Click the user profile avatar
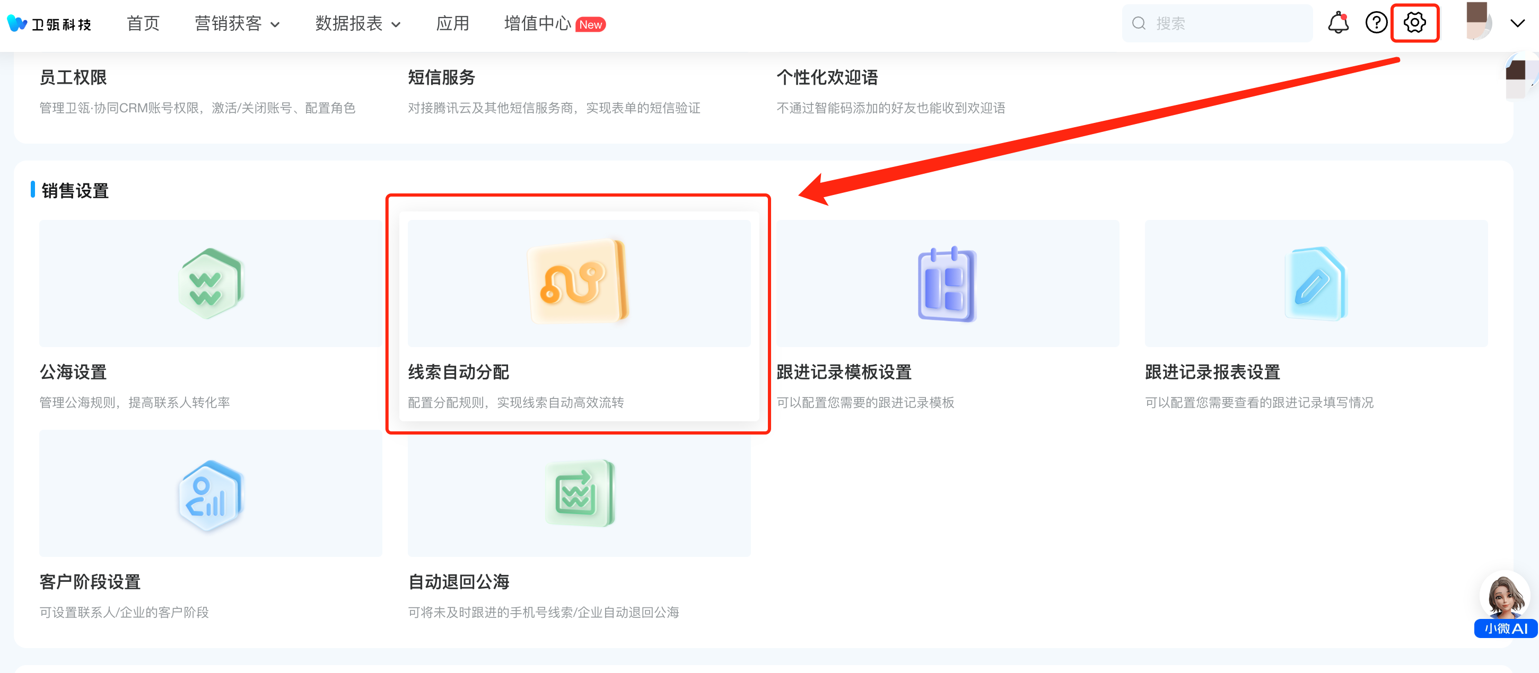 pyautogui.click(x=1479, y=22)
